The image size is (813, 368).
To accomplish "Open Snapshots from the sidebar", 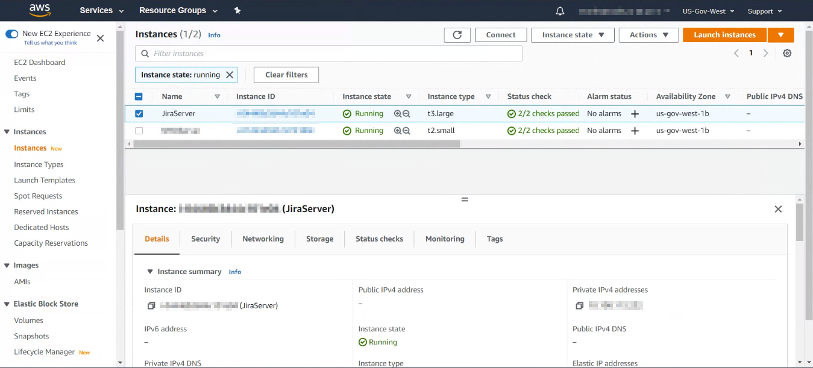I will point(31,335).
